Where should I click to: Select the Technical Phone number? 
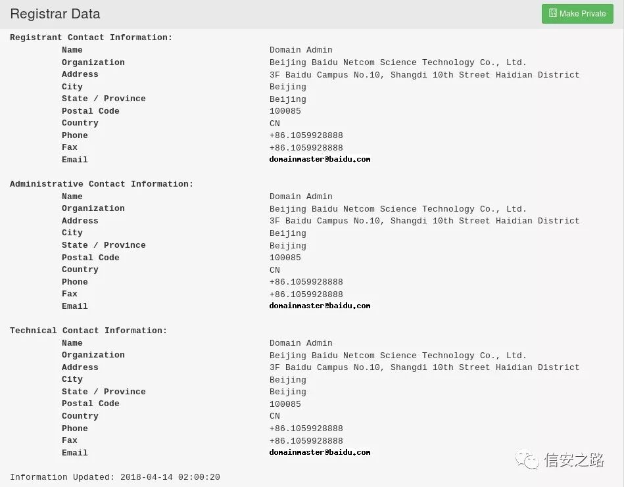[x=306, y=428]
